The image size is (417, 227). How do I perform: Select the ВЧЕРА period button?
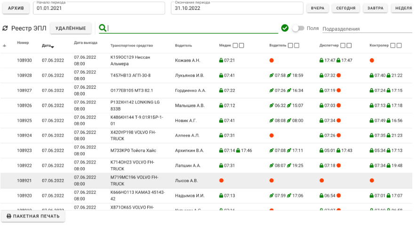(318, 8)
